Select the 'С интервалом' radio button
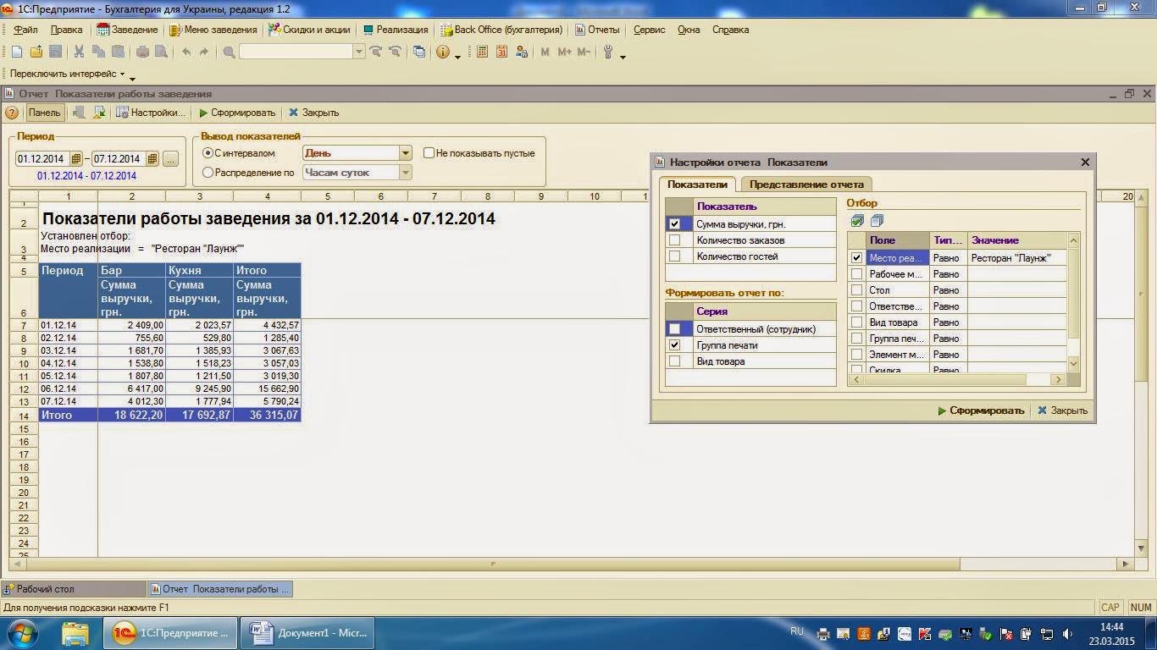Image resolution: width=1157 pixels, height=650 pixels. [208, 153]
